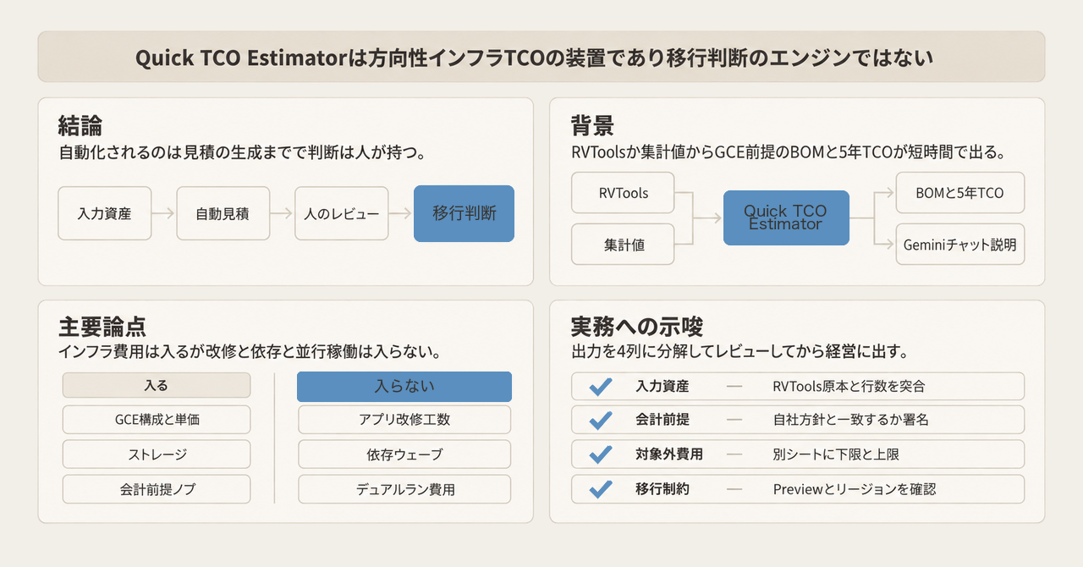The height and width of the screenshot is (567, 1083).
Task: Click the Geminiチャット説明 output box
Action: [x=960, y=245]
